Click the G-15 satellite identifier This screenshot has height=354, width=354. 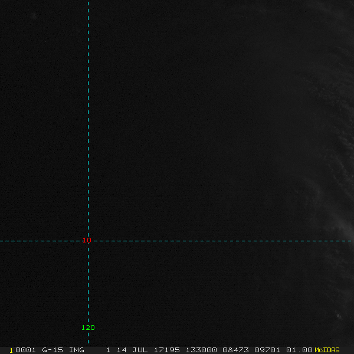[53, 350]
